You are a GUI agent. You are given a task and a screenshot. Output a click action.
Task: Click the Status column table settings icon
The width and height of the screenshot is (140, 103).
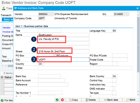[2, 77]
